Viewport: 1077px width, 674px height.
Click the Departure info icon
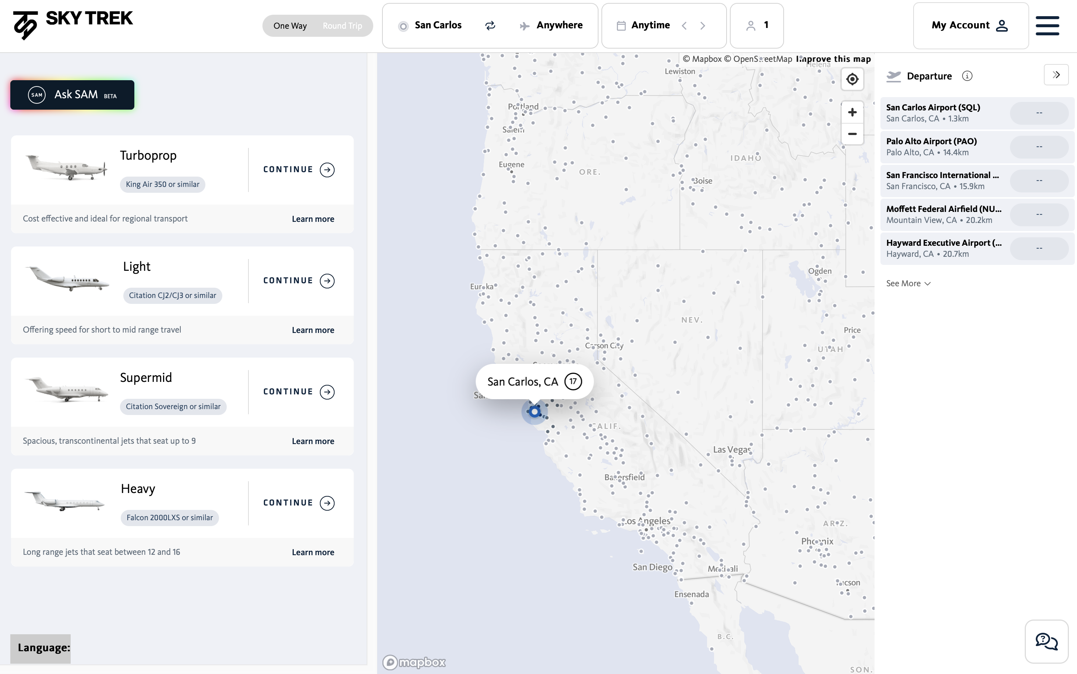pyautogui.click(x=967, y=76)
